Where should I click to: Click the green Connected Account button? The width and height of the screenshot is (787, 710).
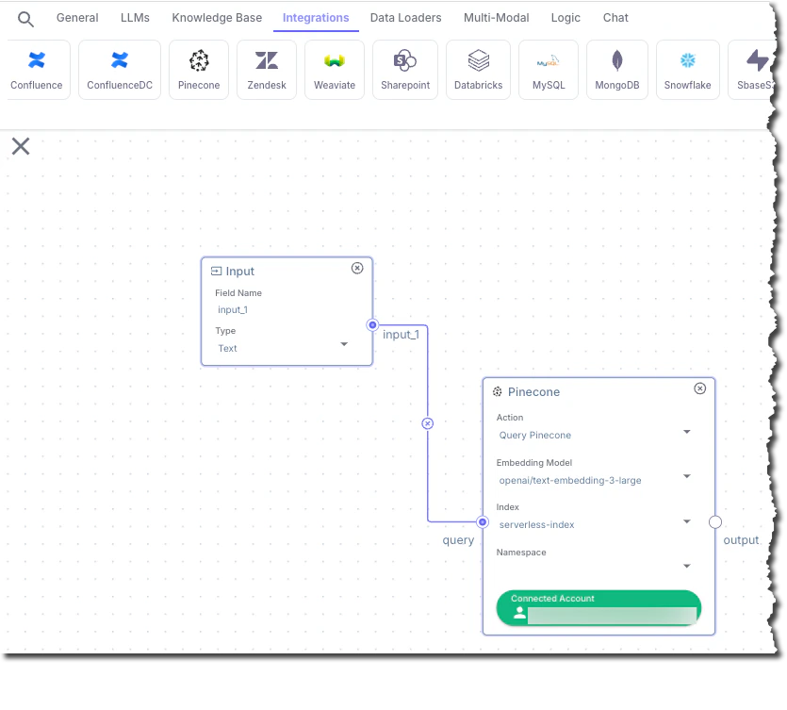[598, 607]
